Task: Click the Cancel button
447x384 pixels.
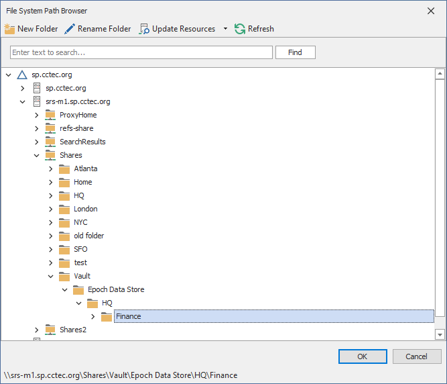Action: (x=417, y=356)
